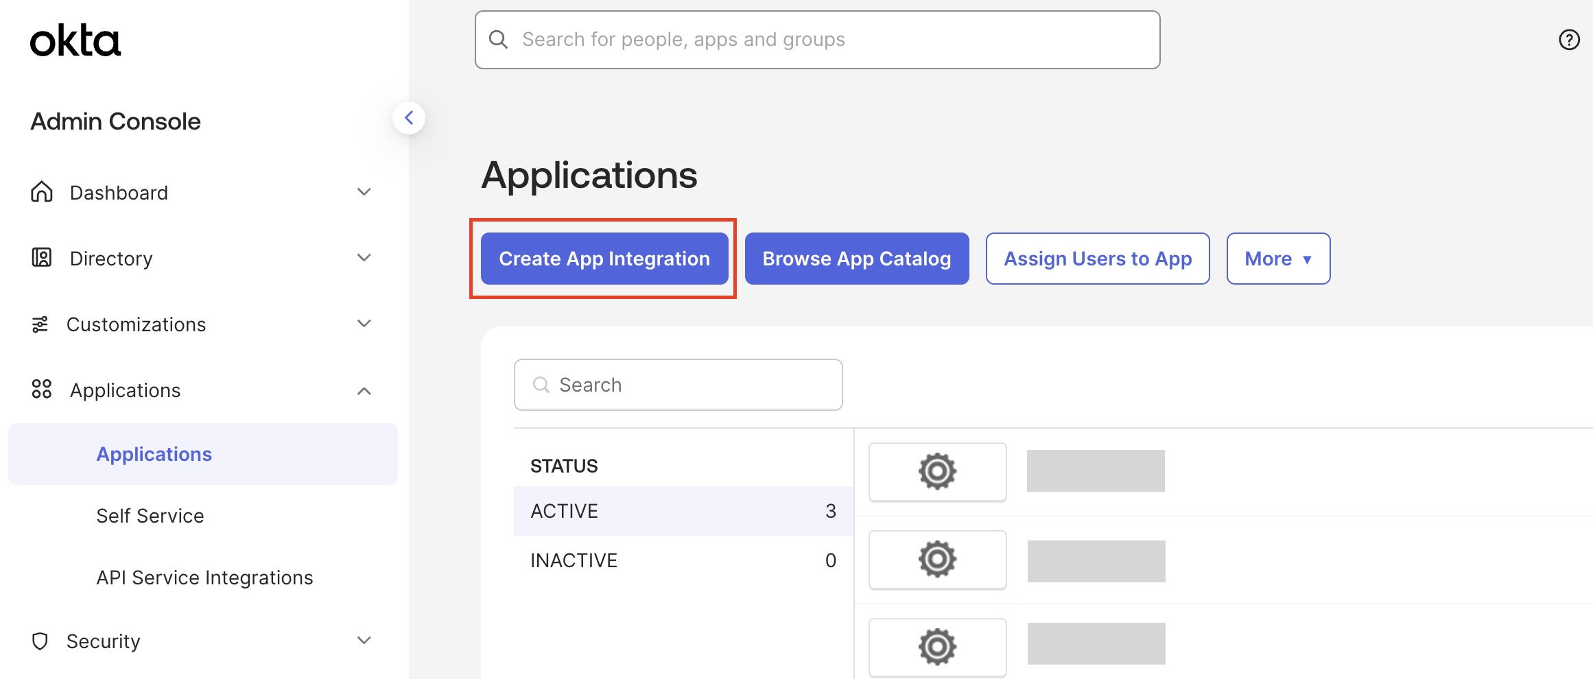The image size is (1593, 679).
Task: Open the first application's gear icon
Action: tap(938, 472)
